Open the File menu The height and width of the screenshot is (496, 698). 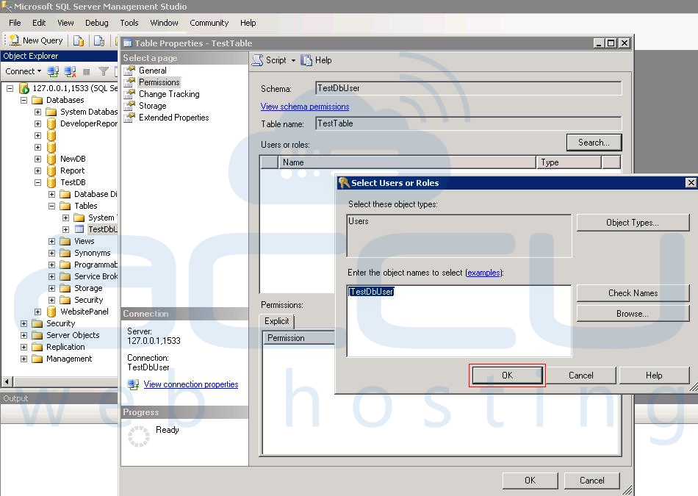pyautogui.click(x=15, y=23)
